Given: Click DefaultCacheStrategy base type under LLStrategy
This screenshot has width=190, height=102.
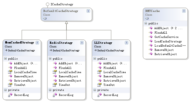Looking at the screenshot, I should point(111,51).
